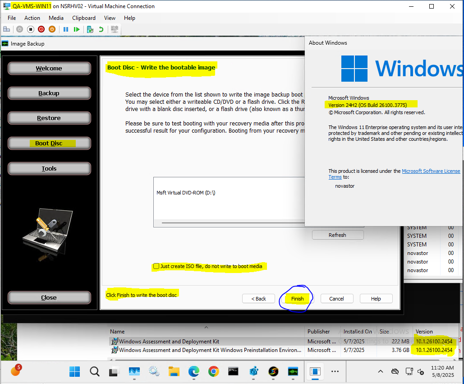The height and width of the screenshot is (384, 464).
Task: Open the File menu
Action: (x=12, y=18)
